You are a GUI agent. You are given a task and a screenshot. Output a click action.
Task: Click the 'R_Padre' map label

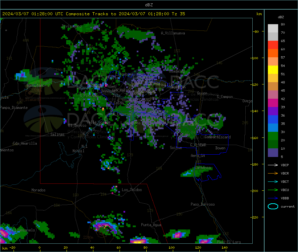pyautogui.click(x=190, y=124)
